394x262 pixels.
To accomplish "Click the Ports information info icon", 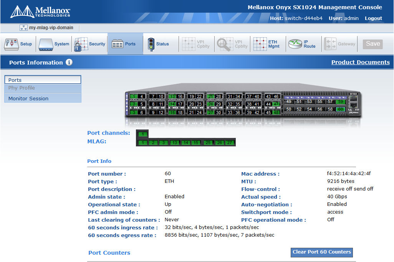I will [x=69, y=62].
